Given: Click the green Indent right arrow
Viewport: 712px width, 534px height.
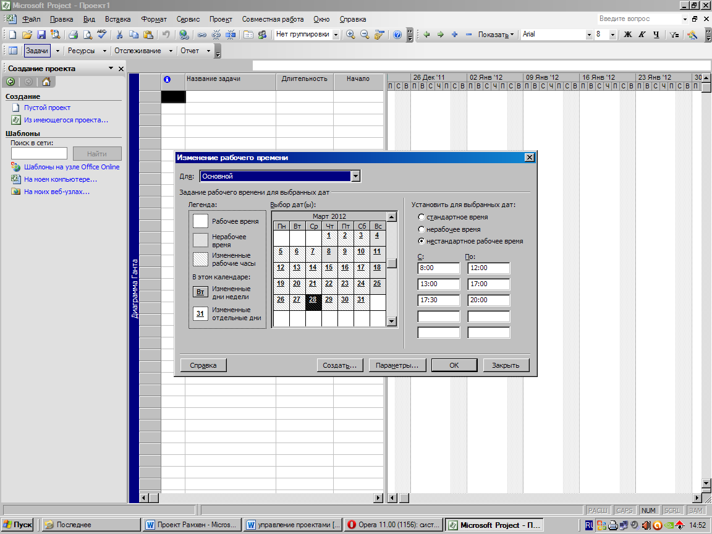Looking at the screenshot, I should point(441,35).
